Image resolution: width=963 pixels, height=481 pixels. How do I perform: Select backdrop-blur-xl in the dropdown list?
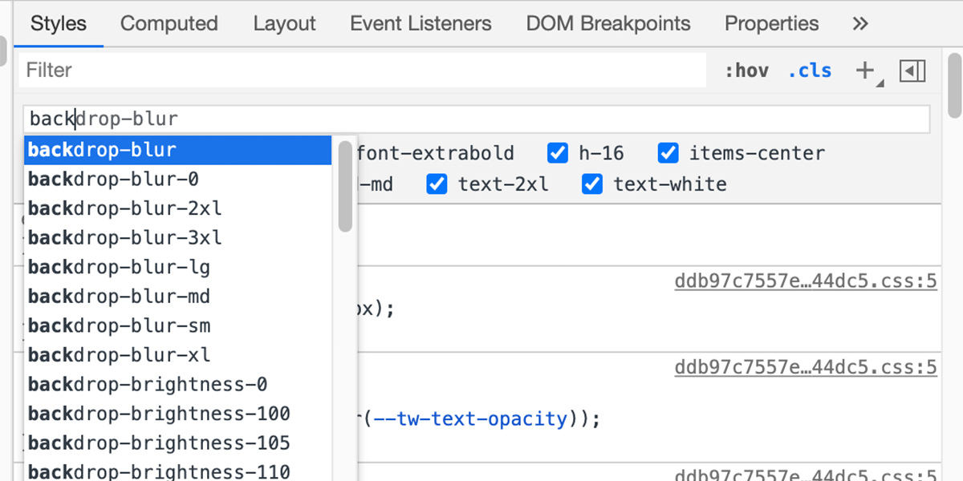177,355
